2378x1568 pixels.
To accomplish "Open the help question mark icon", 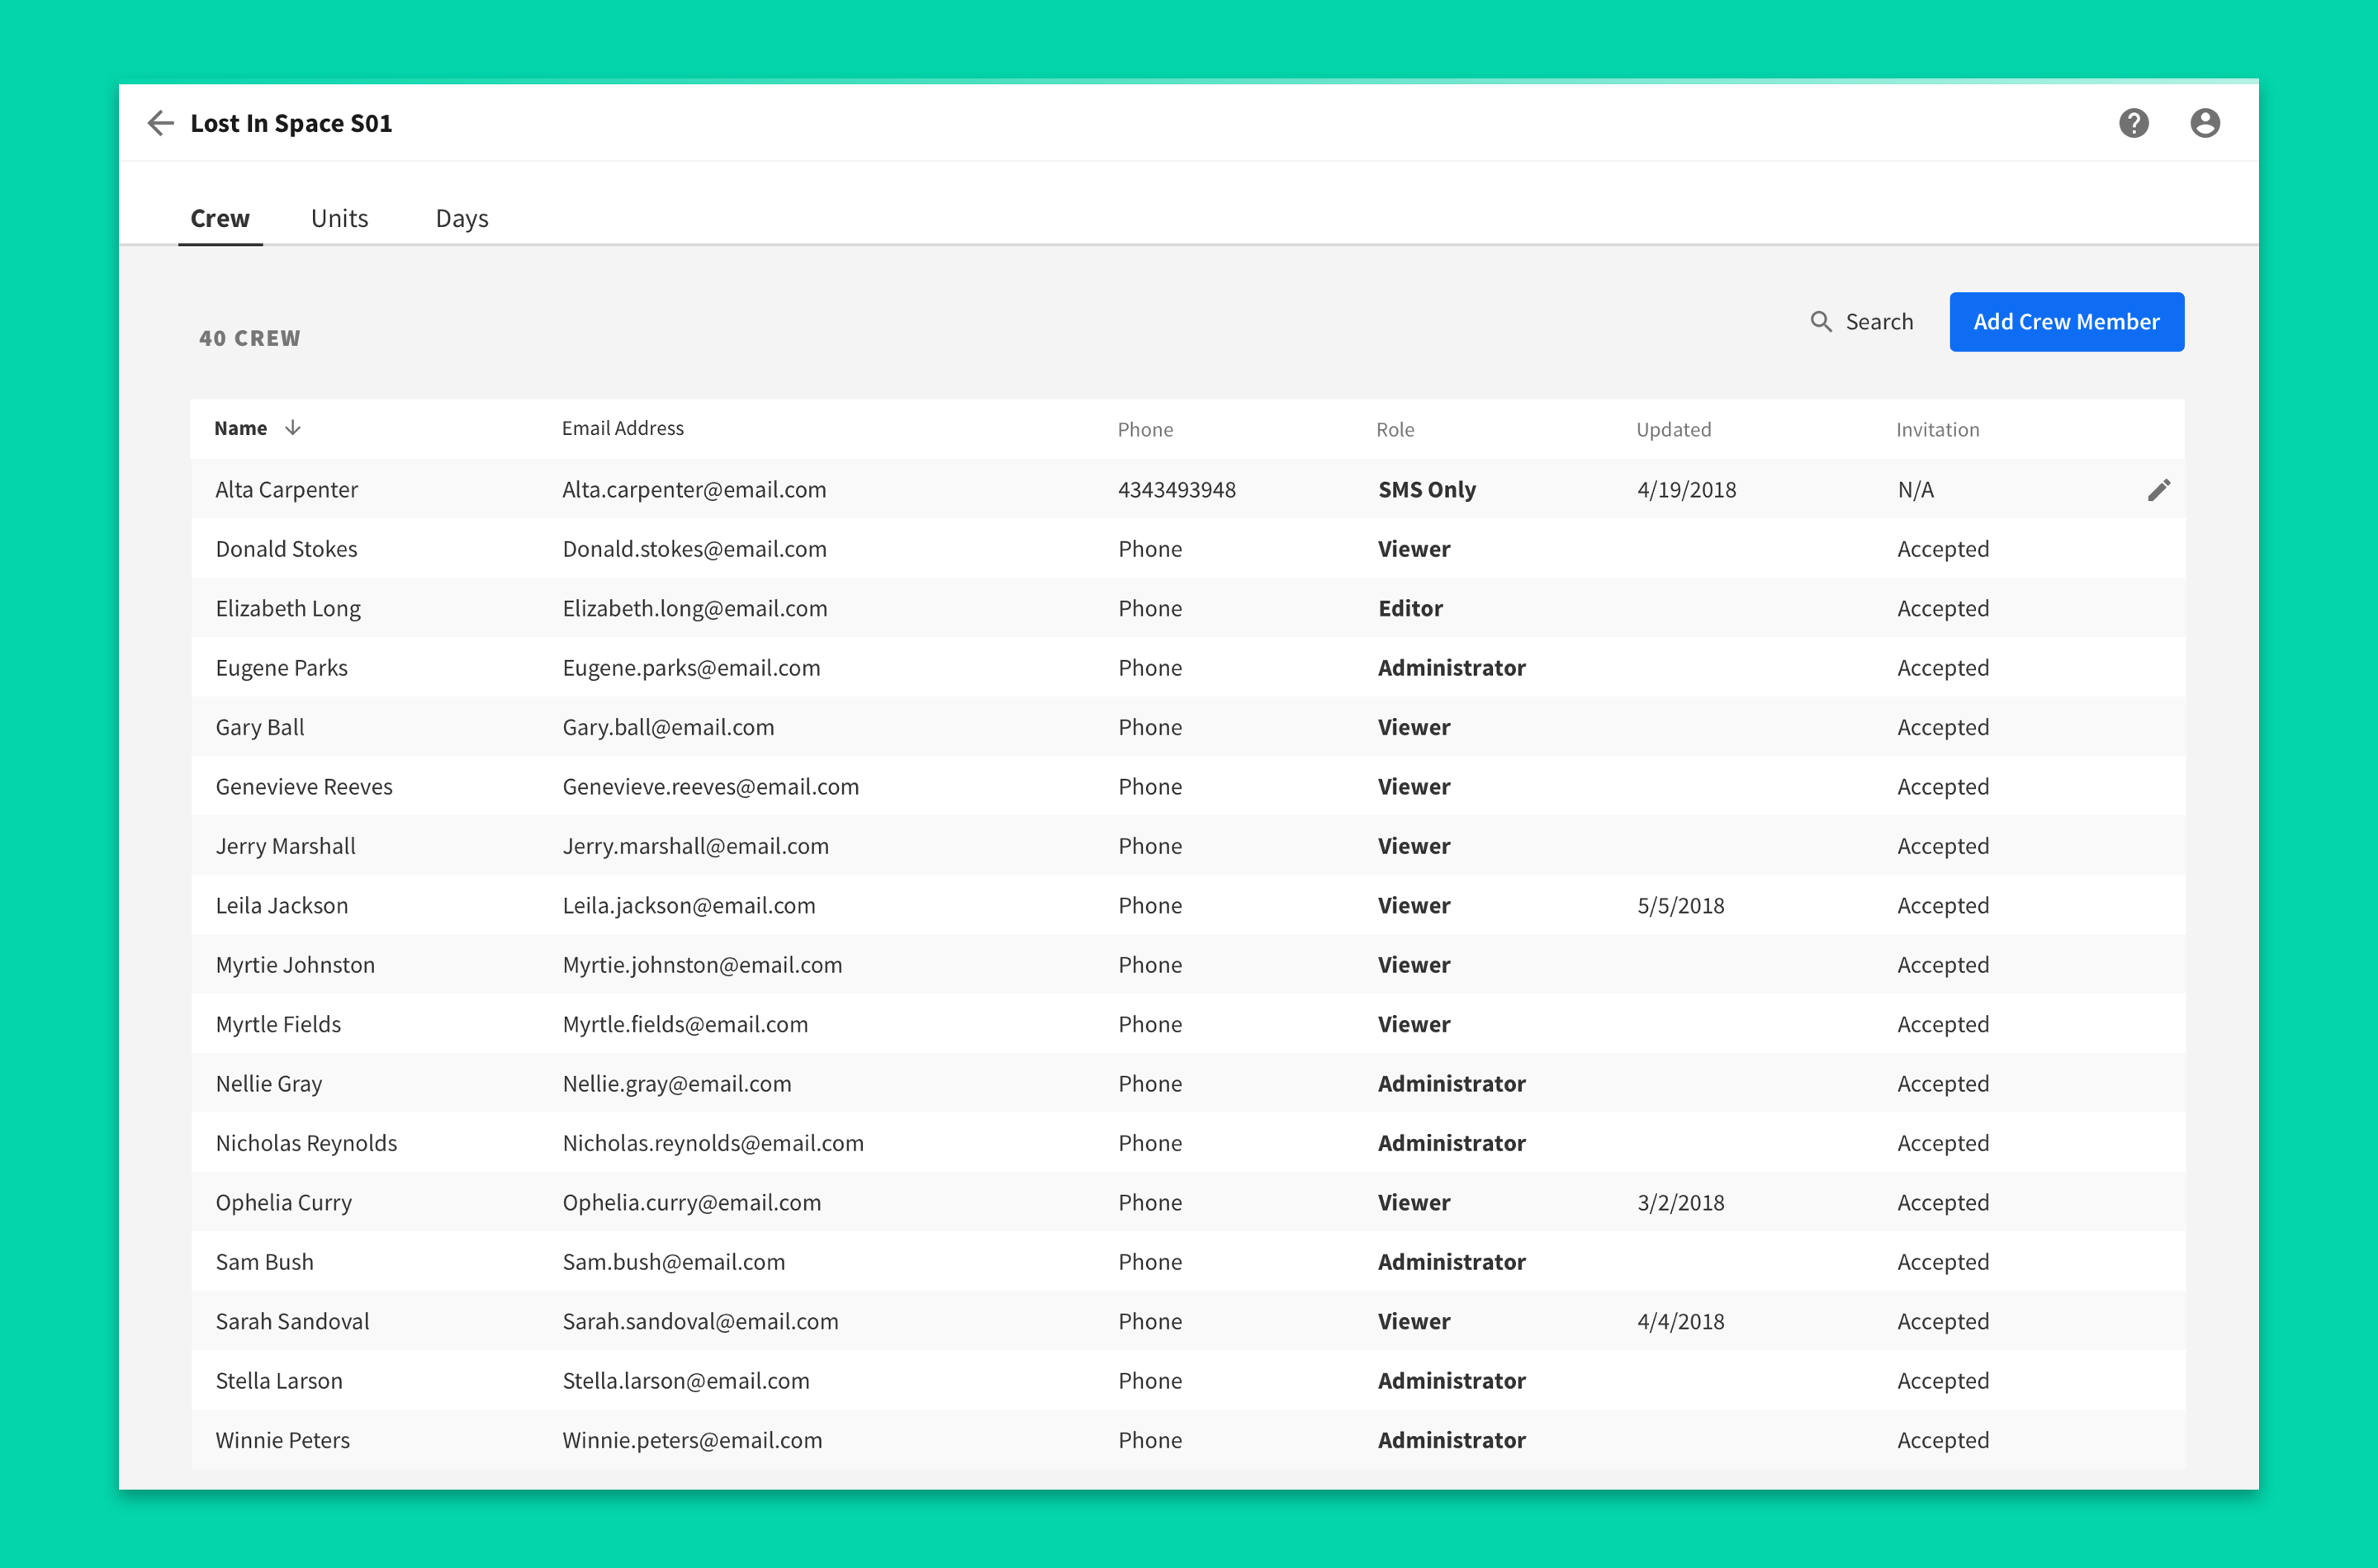I will (2133, 123).
